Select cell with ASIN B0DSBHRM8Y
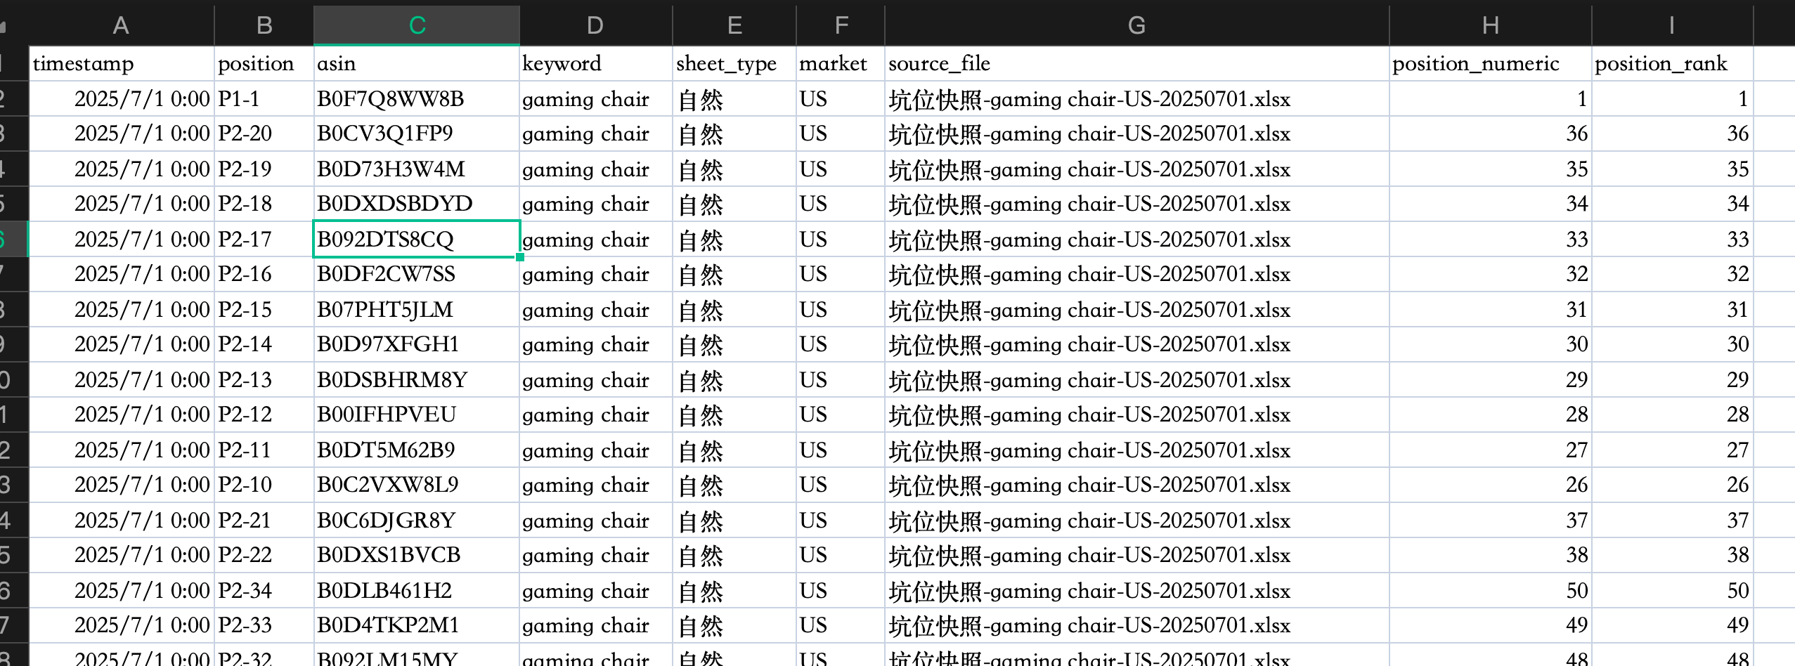Viewport: 1795px width, 666px height. [417, 379]
